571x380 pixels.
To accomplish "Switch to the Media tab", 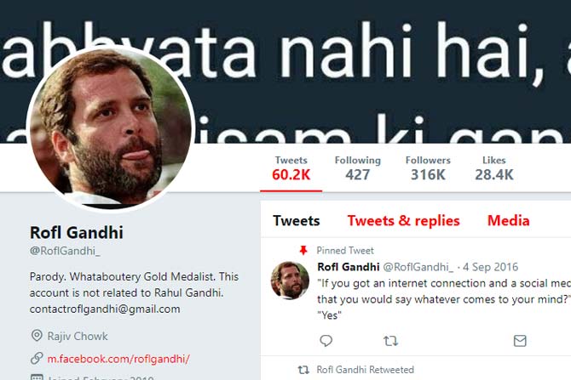I will [x=508, y=221].
